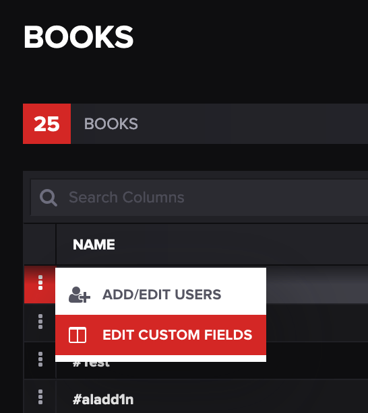Click the white strip beneath Edit Custom Fields
This screenshot has height=413, width=368.
(x=160, y=359)
